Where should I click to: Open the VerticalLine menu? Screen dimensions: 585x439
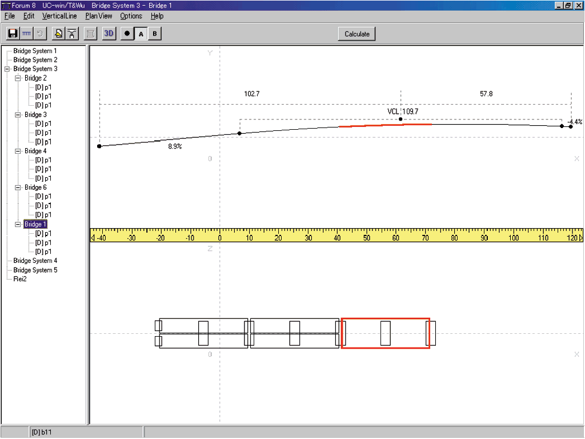[59, 16]
